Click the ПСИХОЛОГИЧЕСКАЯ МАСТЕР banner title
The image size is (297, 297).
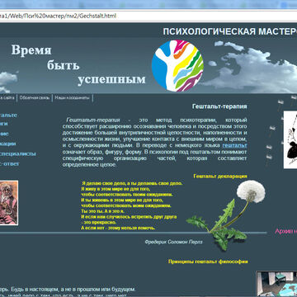click(x=230, y=31)
